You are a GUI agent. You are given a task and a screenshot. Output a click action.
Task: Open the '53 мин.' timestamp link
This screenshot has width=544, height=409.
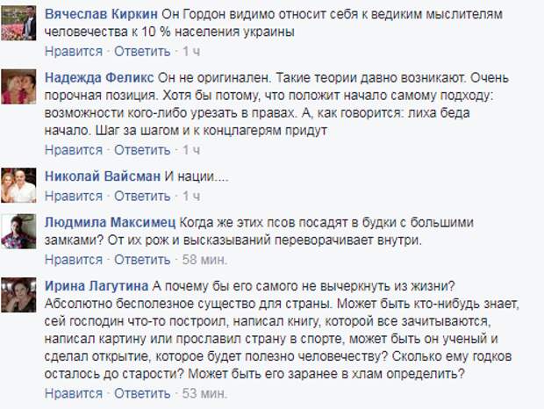tap(204, 393)
